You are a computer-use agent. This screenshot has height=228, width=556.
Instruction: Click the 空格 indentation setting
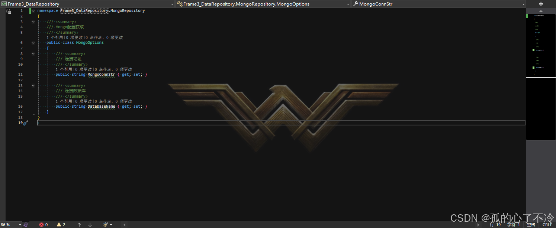[531, 225]
